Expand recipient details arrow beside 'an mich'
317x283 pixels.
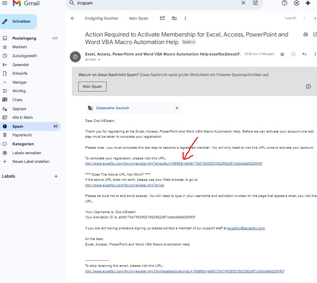click(x=99, y=60)
